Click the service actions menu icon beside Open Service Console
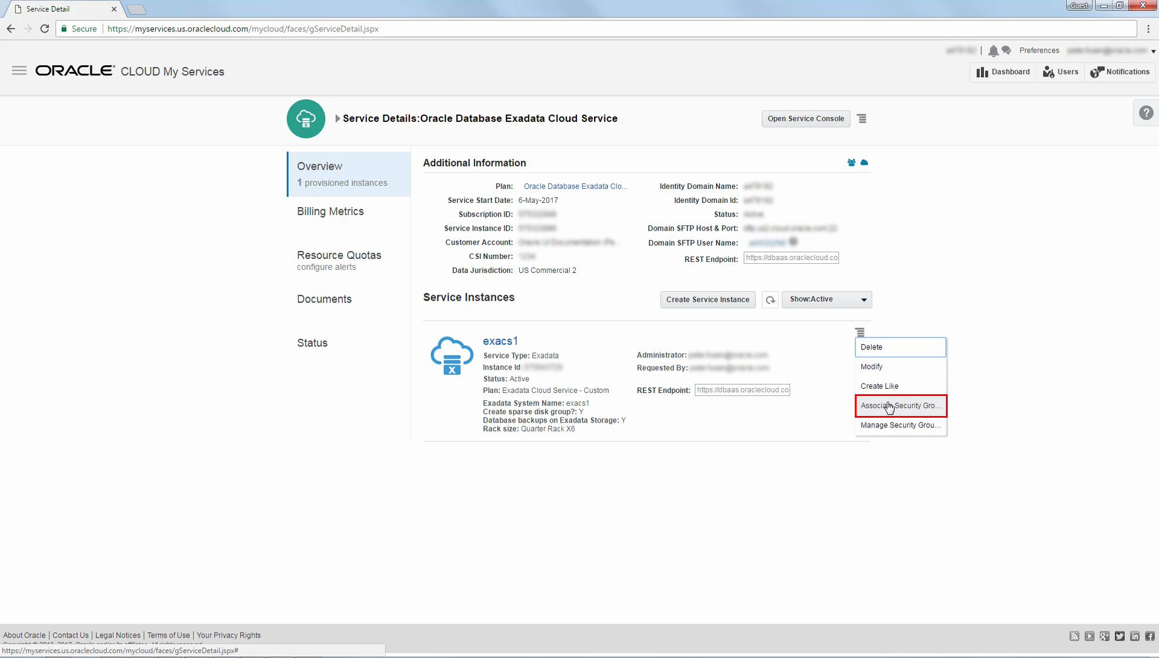1159x658 pixels. (862, 119)
